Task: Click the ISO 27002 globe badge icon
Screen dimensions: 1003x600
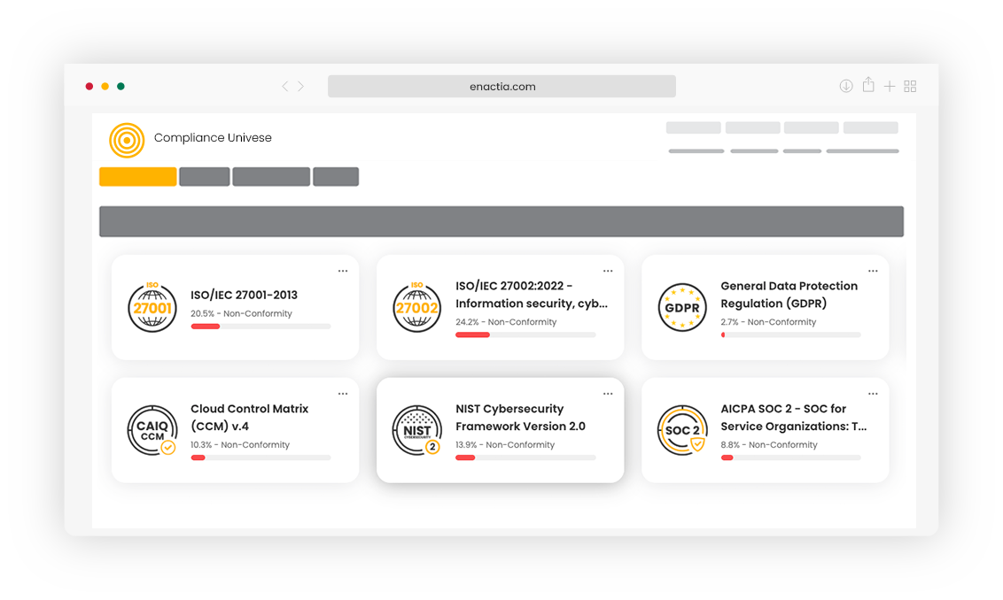Action: tap(417, 307)
